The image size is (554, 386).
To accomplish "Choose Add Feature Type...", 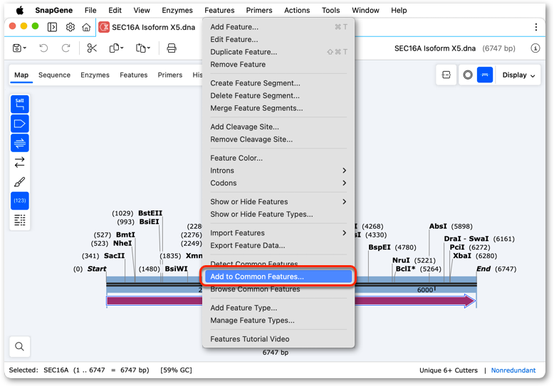I will click(x=278, y=308).
